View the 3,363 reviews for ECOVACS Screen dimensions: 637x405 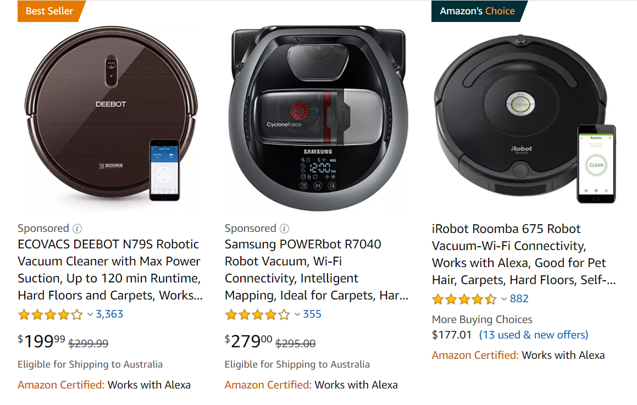109,314
